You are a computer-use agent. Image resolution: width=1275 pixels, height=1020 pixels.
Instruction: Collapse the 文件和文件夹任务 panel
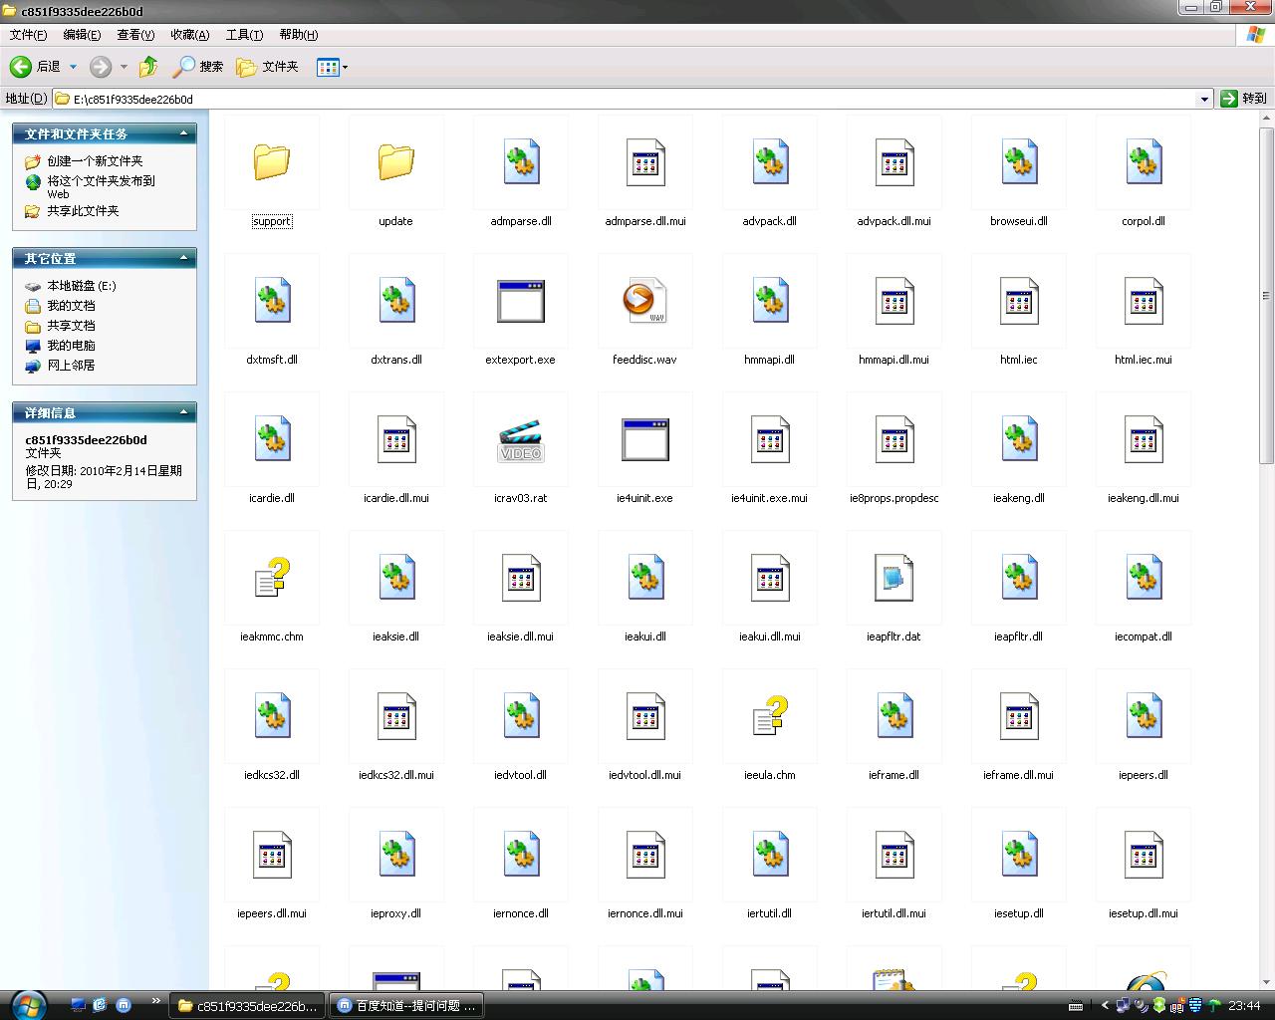coord(183,133)
